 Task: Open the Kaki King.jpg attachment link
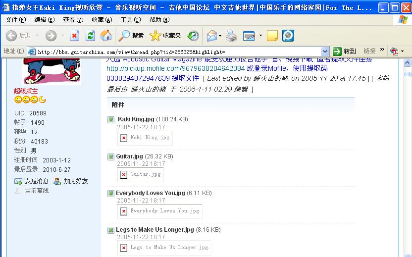pyautogui.click(x=136, y=119)
